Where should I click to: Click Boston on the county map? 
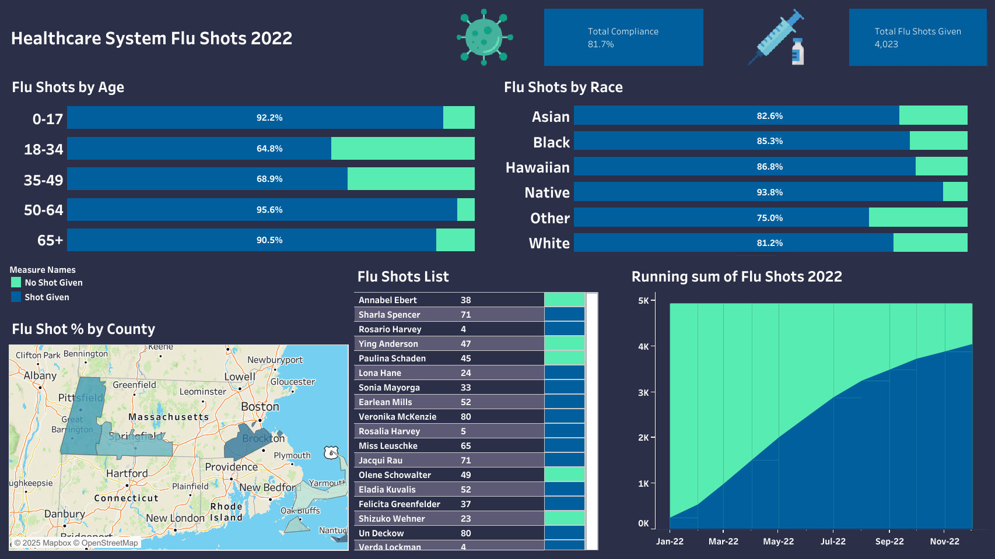click(260, 406)
